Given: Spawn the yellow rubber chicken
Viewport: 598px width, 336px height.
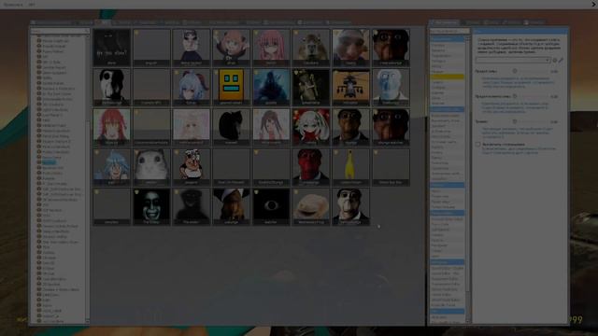Looking at the screenshot, I should [x=351, y=167].
